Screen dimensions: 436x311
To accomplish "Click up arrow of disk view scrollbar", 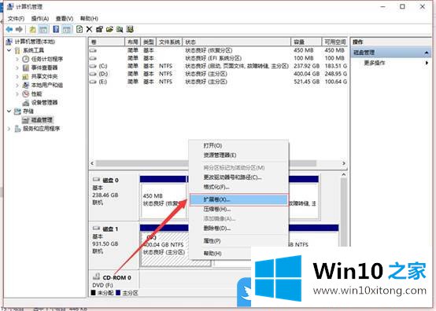I will coord(344,174).
